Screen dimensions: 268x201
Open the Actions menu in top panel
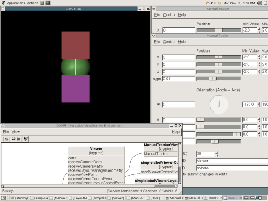pos(33,3)
